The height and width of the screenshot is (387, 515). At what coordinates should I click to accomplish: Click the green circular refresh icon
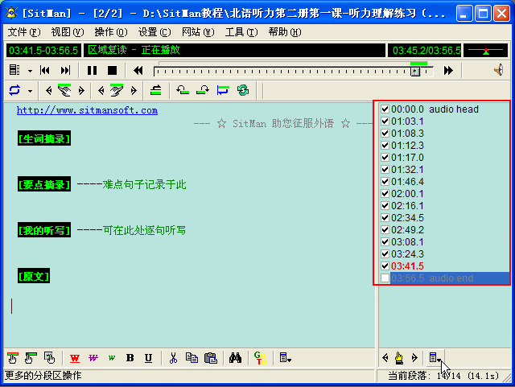point(243,90)
